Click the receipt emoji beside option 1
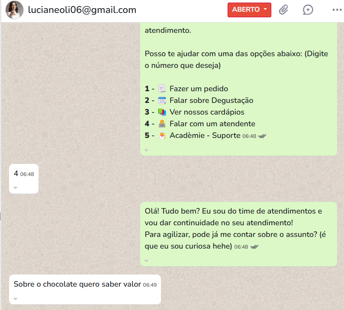This screenshot has height=310, width=344. tap(162, 89)
